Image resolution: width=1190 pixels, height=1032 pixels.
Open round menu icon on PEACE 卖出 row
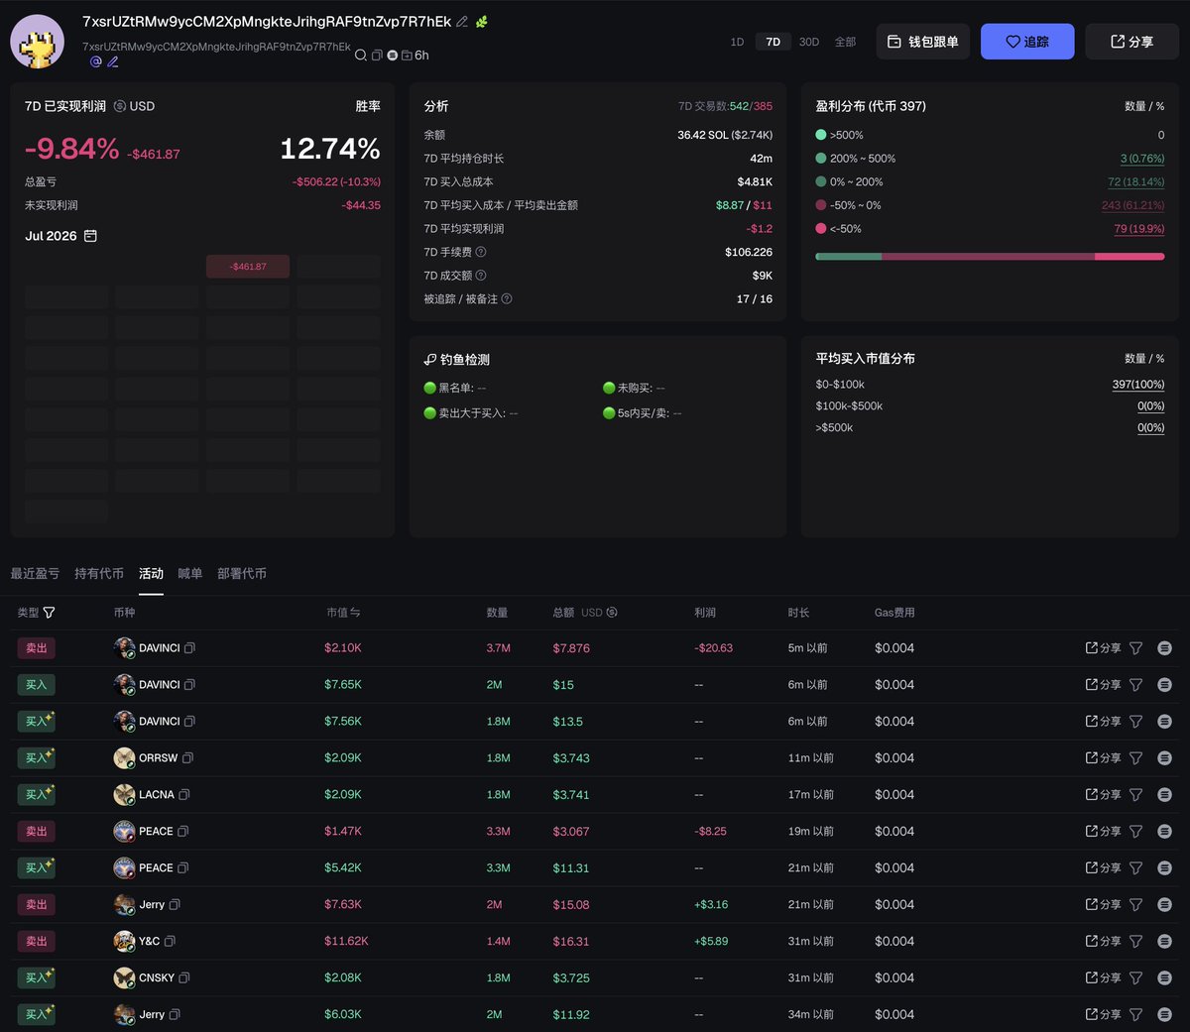point(1165,832)
